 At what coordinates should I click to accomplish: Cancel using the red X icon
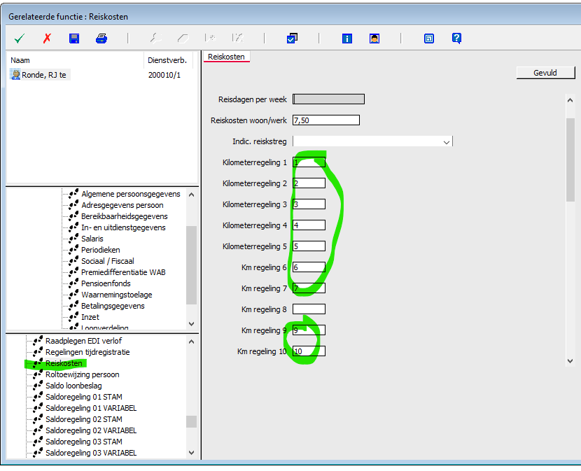point(47,38)
